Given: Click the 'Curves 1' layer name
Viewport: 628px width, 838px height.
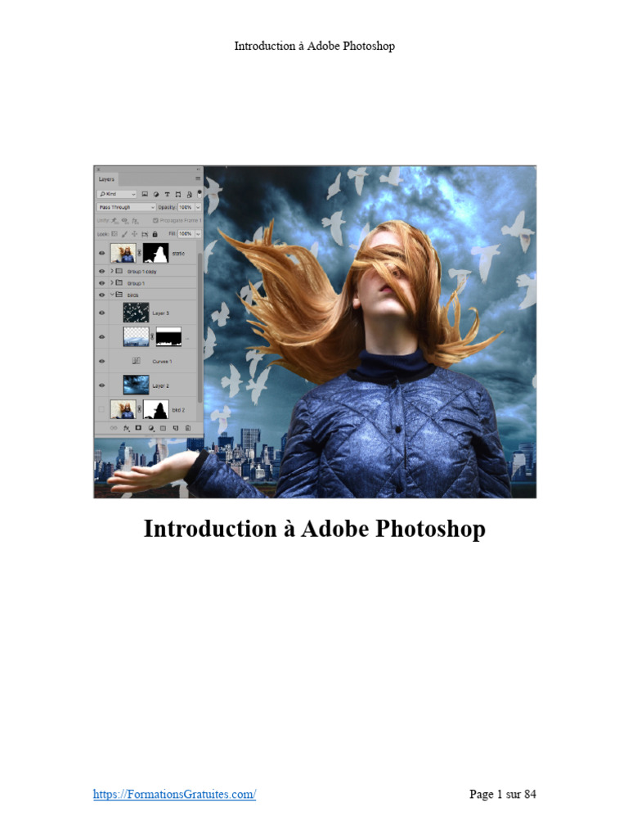Looking at the screenshot, I should coord(163,362).
